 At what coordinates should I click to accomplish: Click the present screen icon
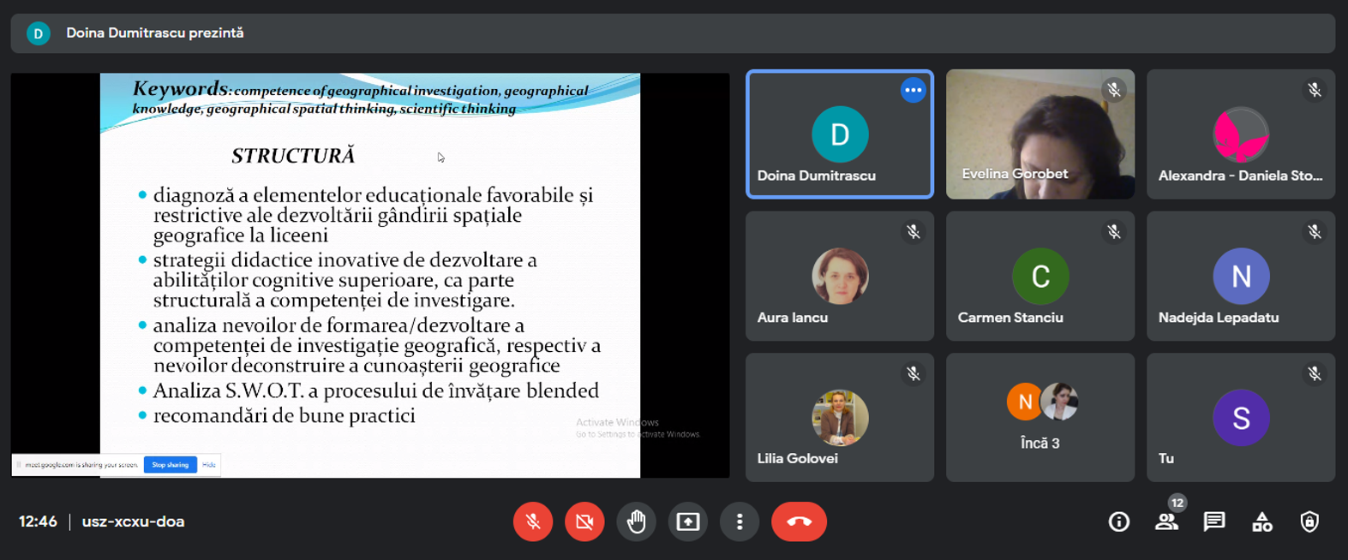[687, 521]
